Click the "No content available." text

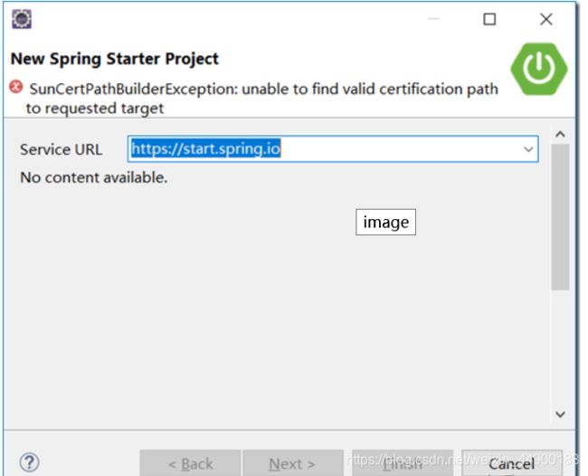pos(94,177)
